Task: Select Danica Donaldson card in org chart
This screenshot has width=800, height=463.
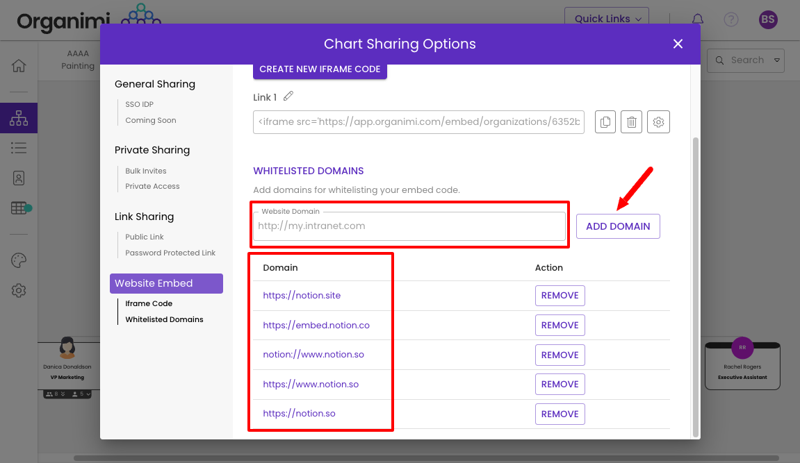Action: [68, 366]
